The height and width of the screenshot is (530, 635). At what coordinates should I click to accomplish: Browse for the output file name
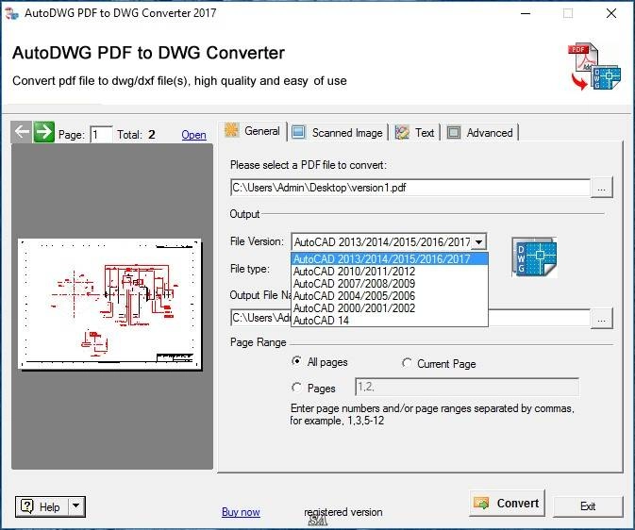tap(601, 320)
